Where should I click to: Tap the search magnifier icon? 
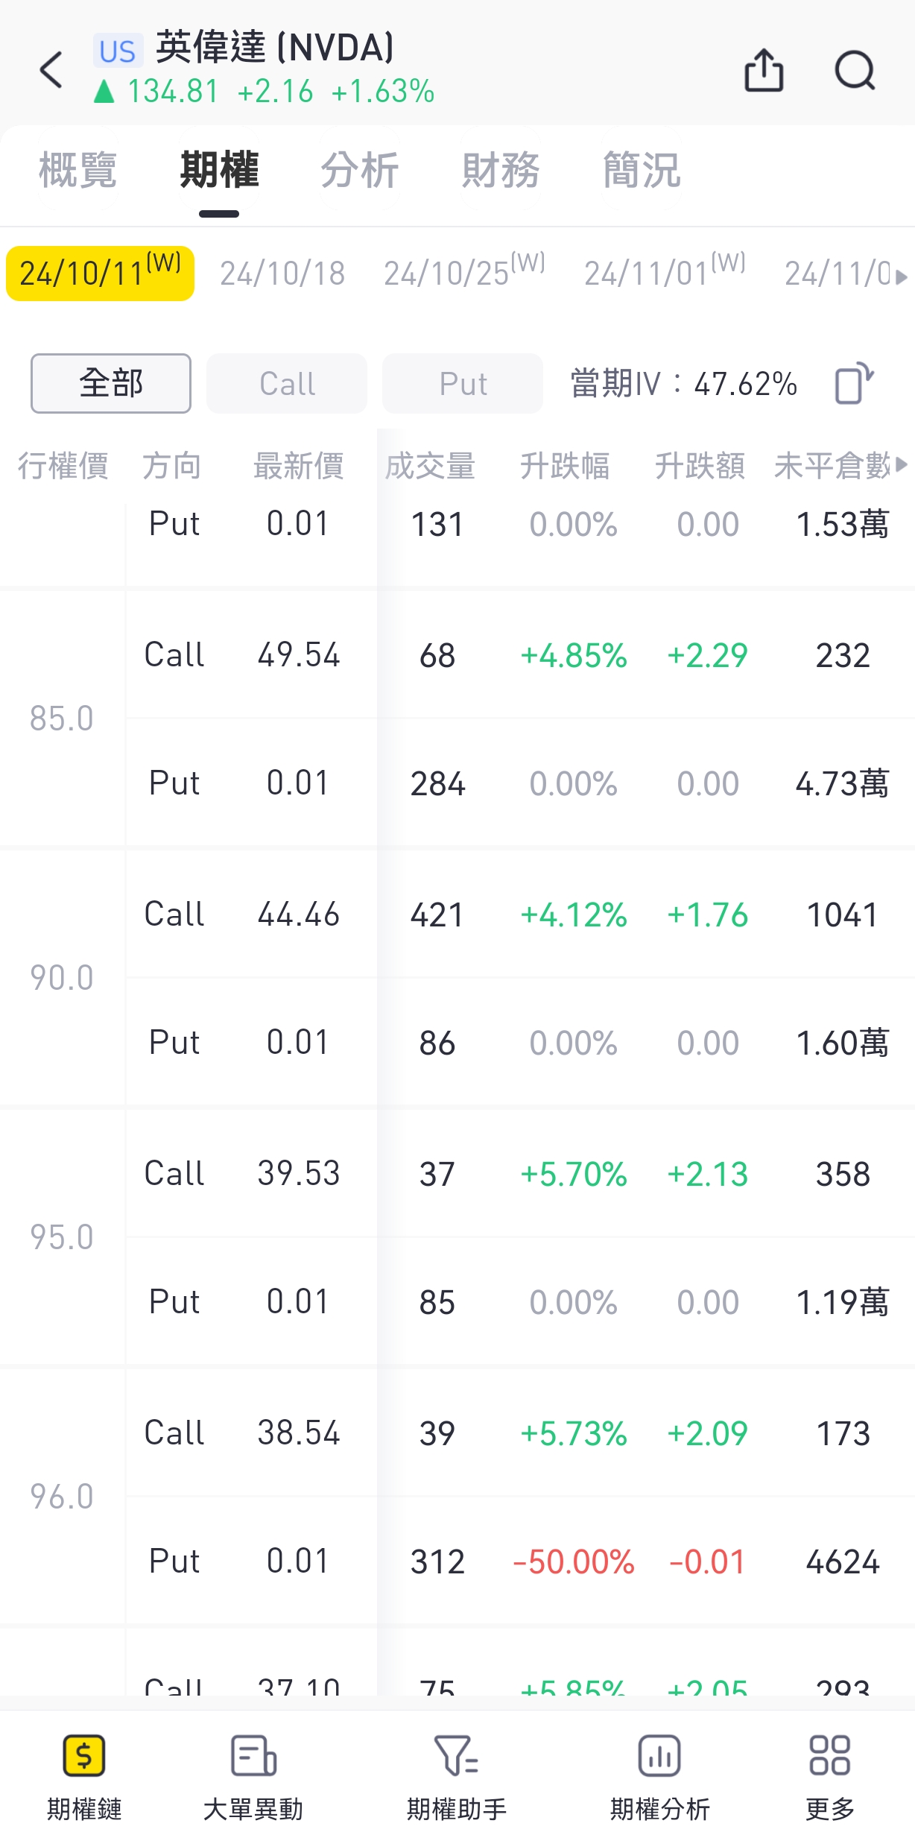pyautogui.click(x=854, y=71)
